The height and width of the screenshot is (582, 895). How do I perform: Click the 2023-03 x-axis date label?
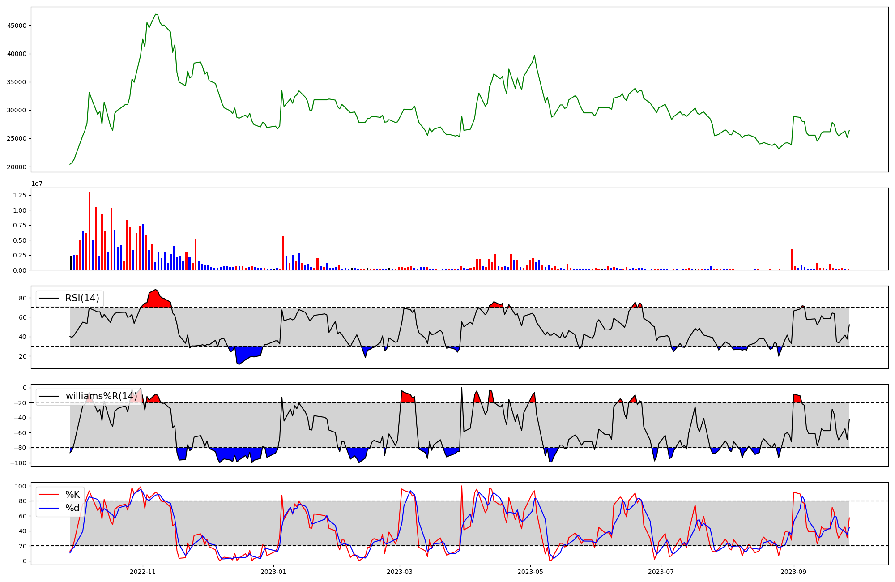(x=400, y=572)
